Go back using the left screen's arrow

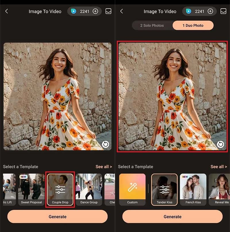click(x=7, y=11)
